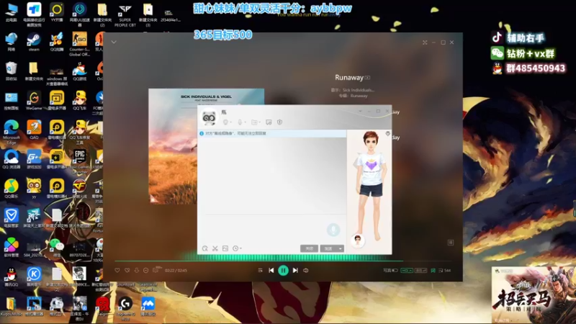Open HQ audio quality selector
576x324 pixels.
(407, 271)
